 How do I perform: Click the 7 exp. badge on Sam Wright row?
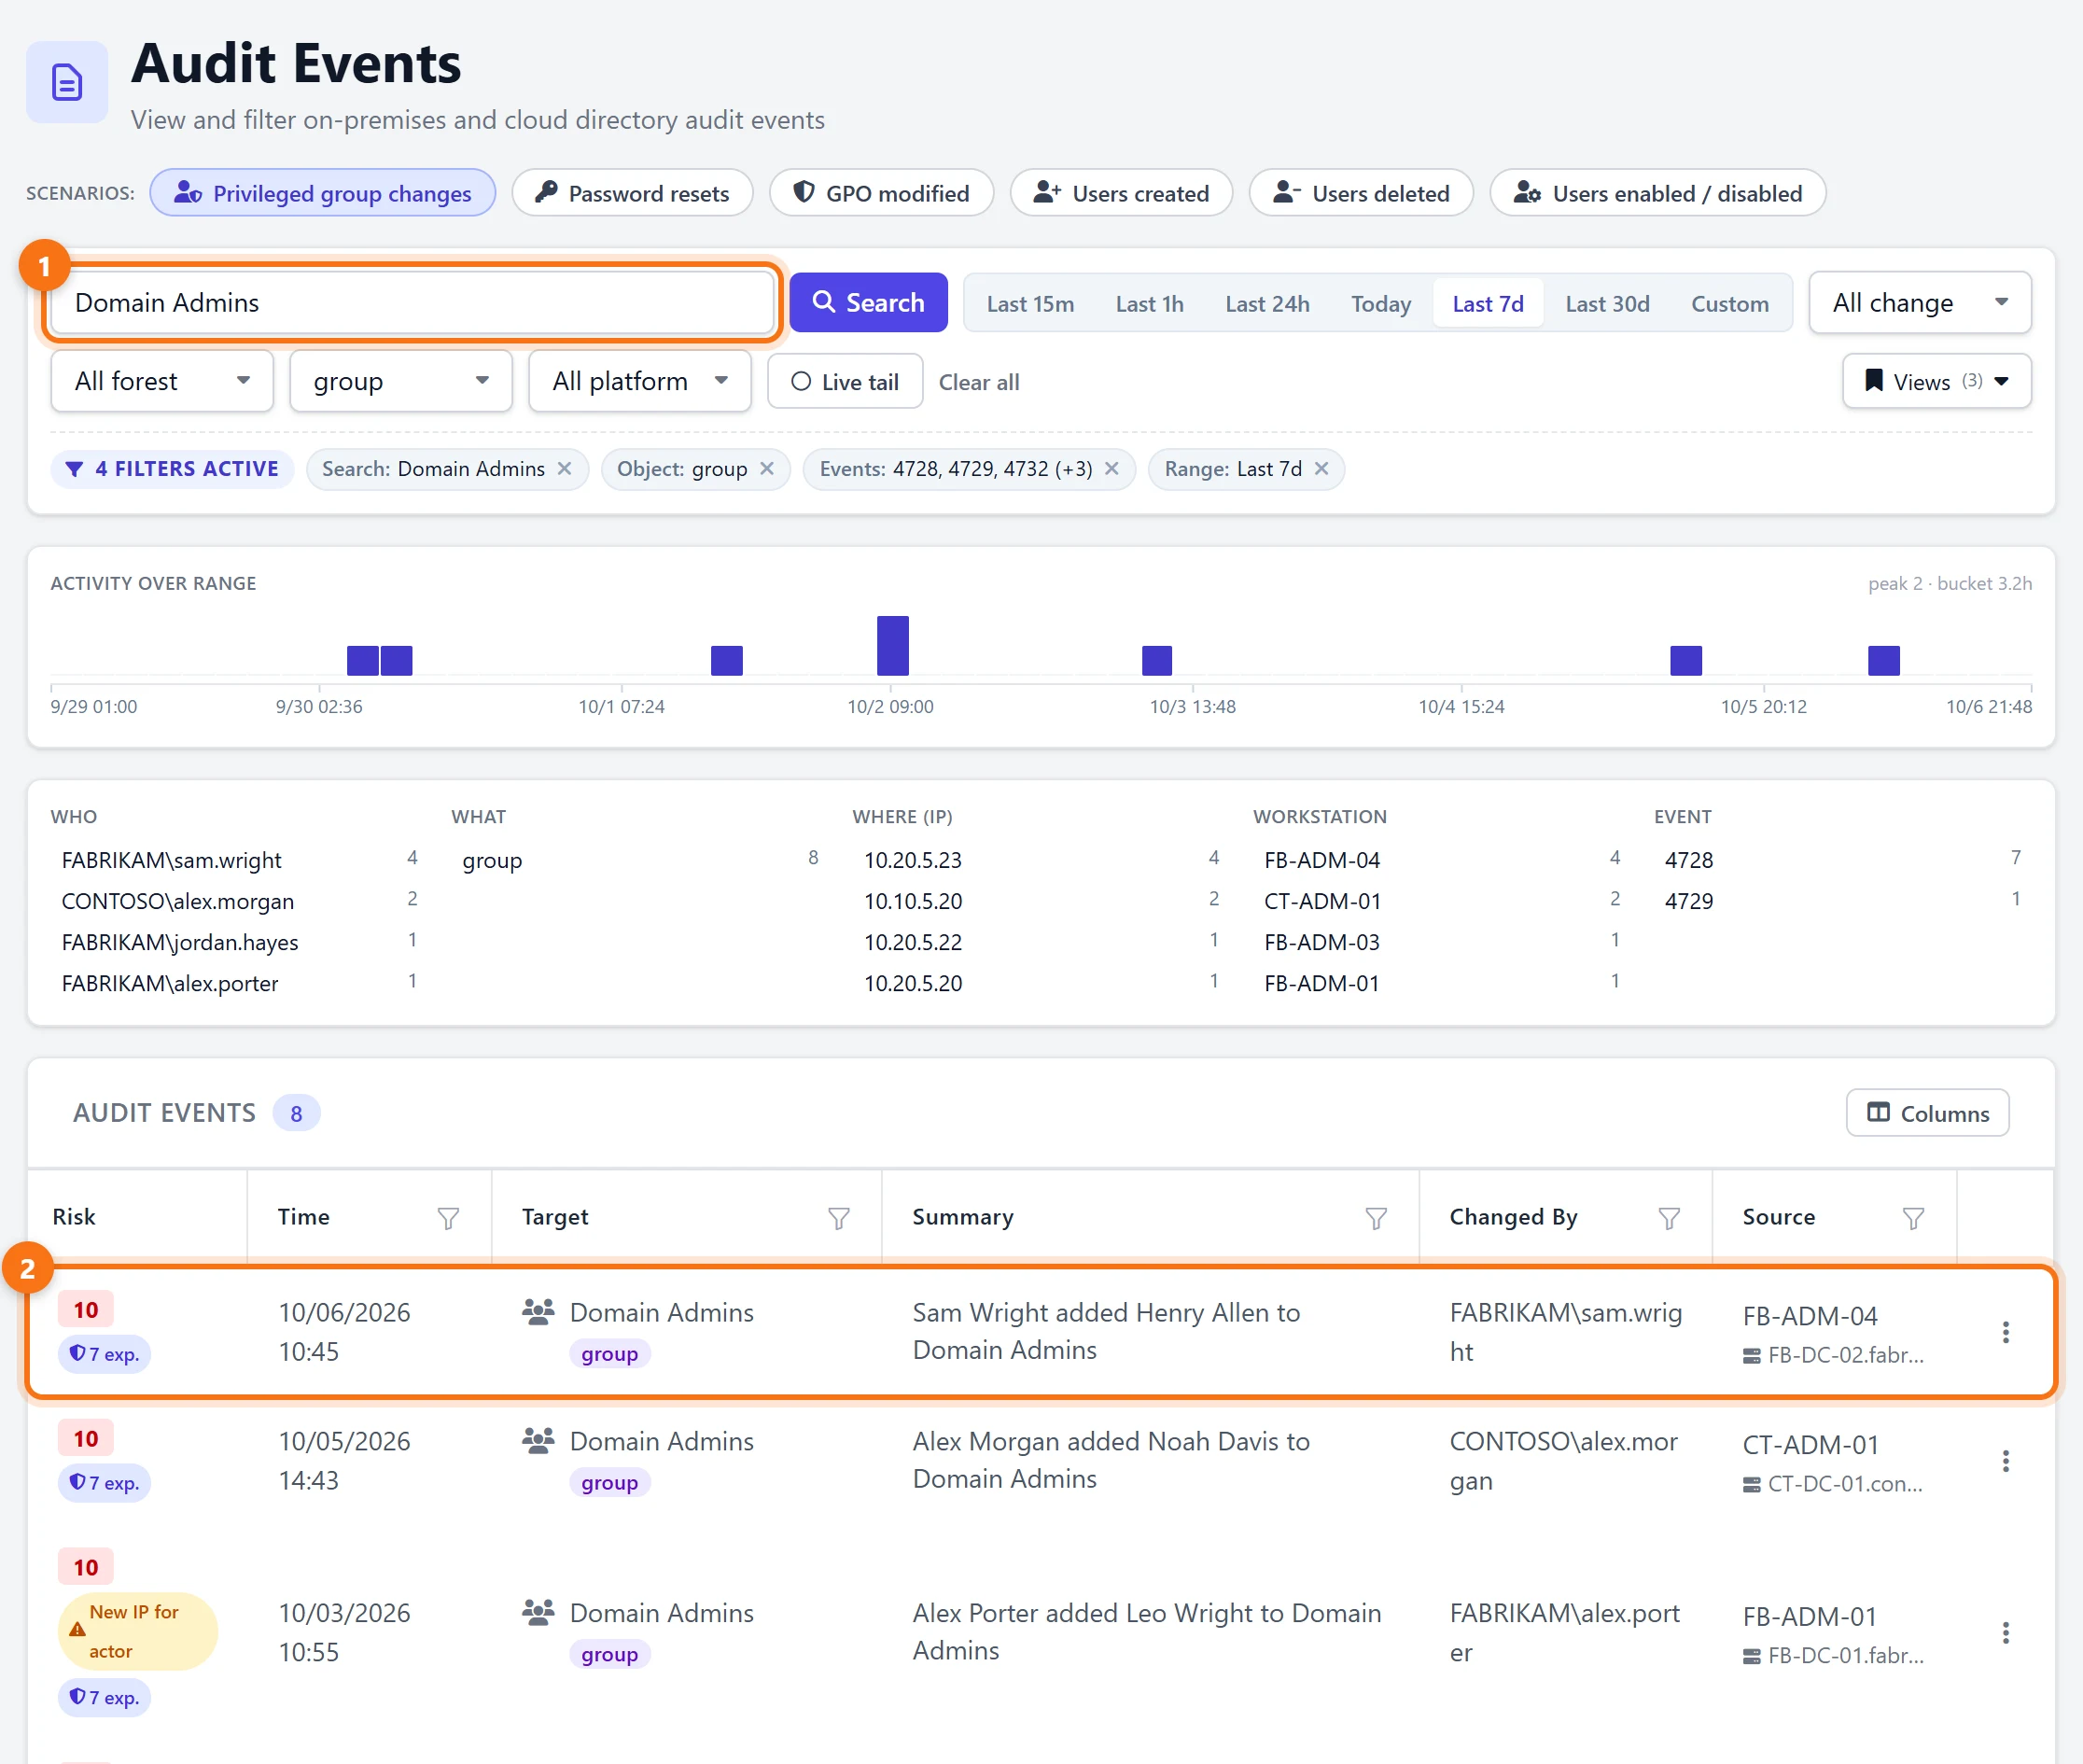[104, 1354]
